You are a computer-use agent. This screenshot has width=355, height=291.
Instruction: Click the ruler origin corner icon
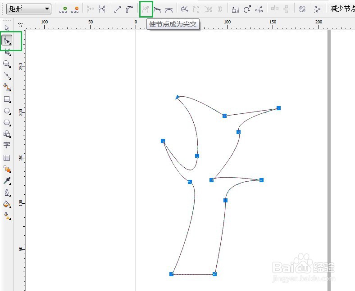click(x=20, y=24)
